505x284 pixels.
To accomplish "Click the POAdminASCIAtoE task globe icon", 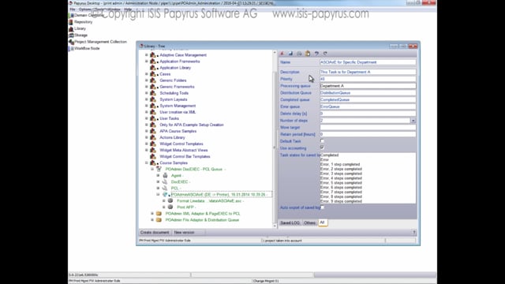I will click(165, 195).
